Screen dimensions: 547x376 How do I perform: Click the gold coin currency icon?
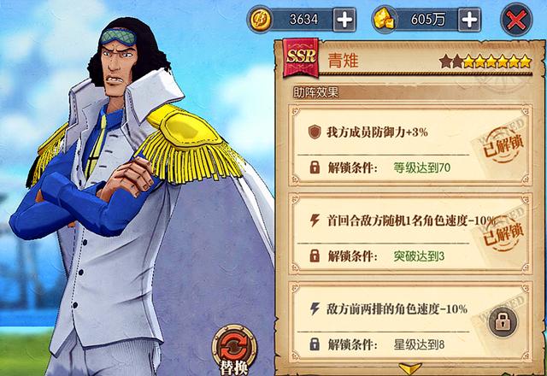point(260,20)
